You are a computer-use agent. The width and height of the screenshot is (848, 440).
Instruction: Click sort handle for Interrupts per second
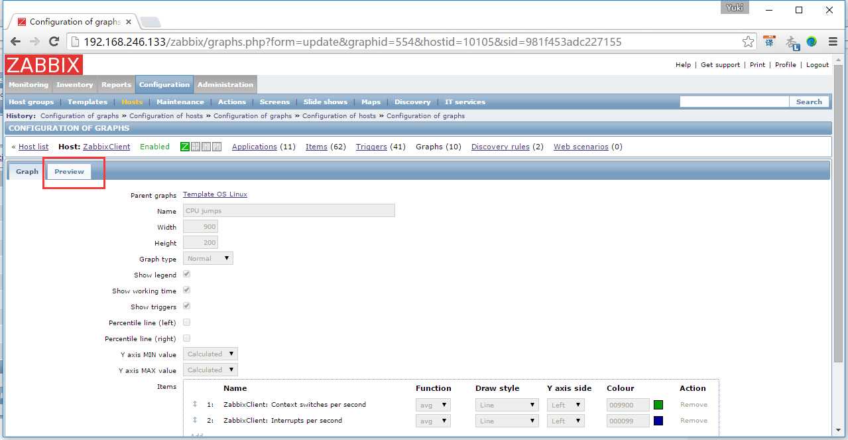[195, 420]
